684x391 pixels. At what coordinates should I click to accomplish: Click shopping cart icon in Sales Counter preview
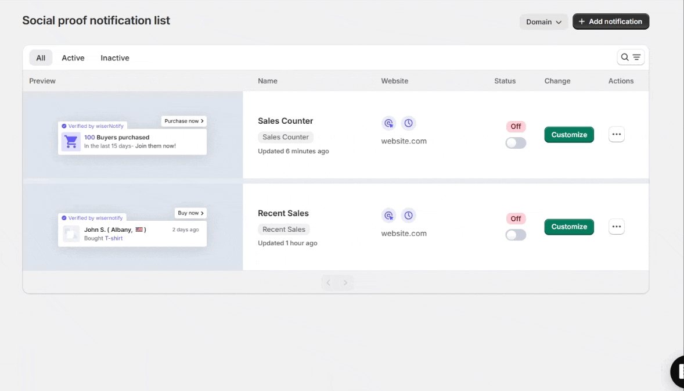point(71,141)
